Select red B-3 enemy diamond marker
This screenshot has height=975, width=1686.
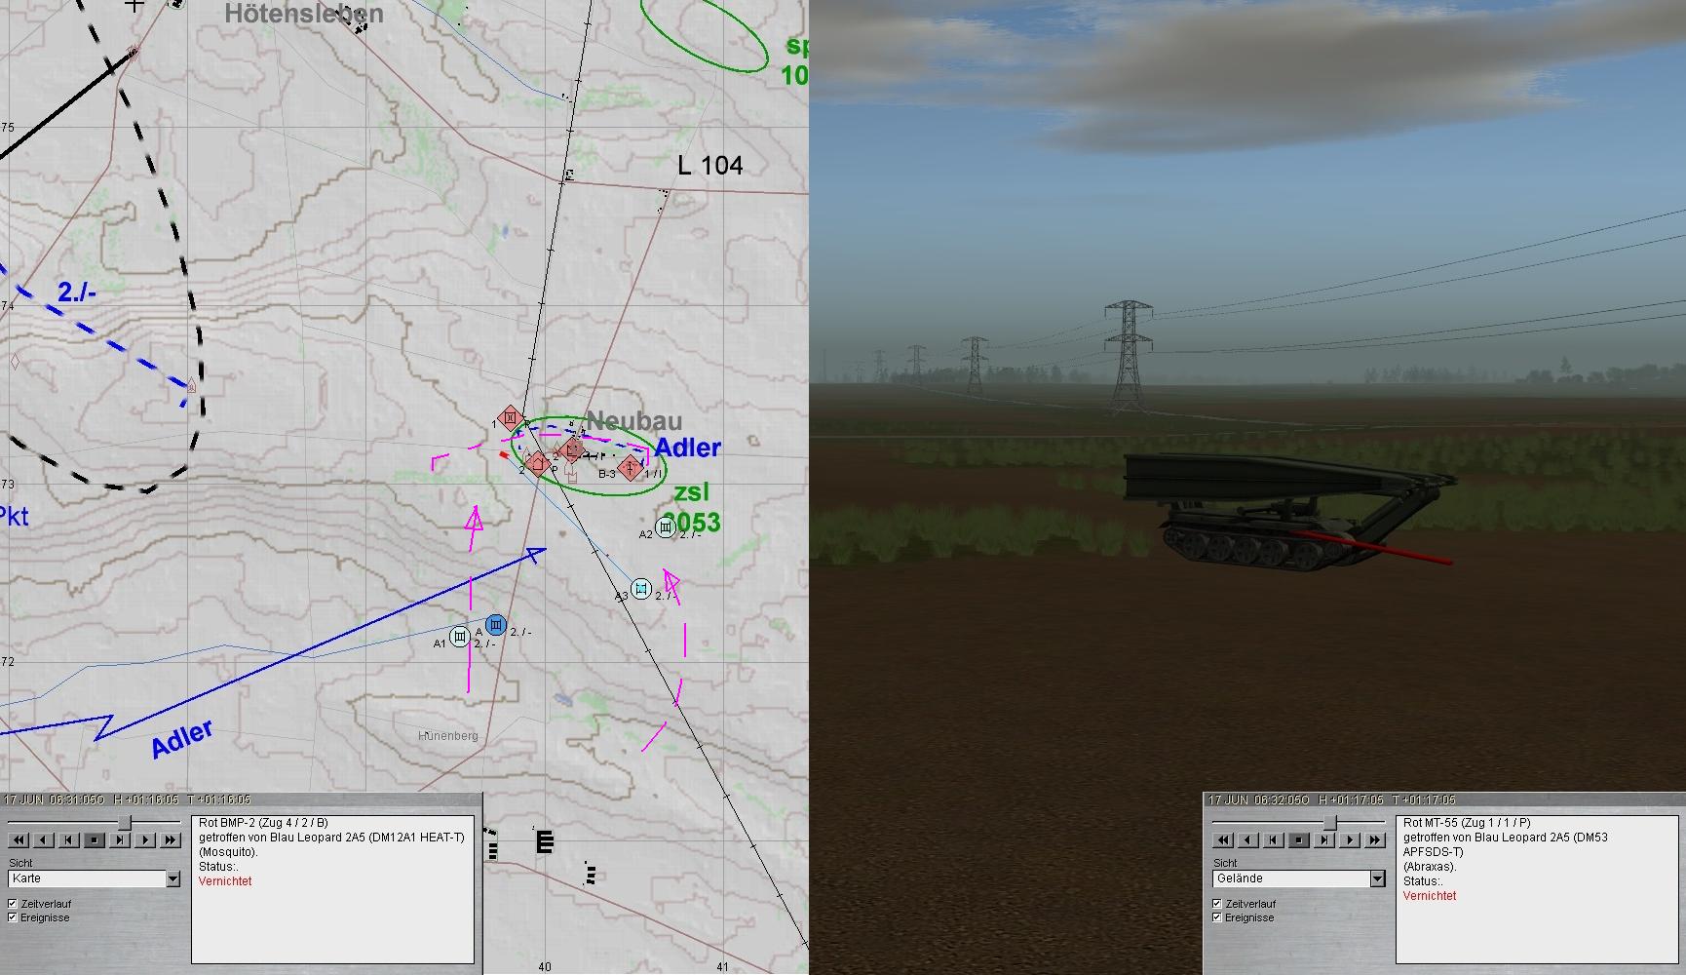click(x=631, y=468)
